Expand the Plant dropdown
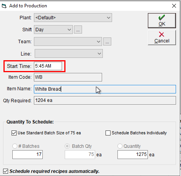The image size is (181, 176). tap(73, 18)
